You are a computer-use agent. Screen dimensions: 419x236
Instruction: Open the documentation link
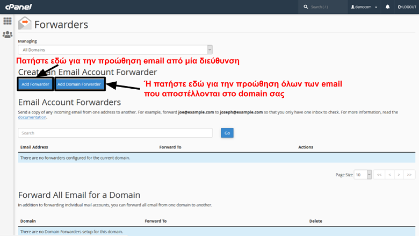[x=32, y=117]
